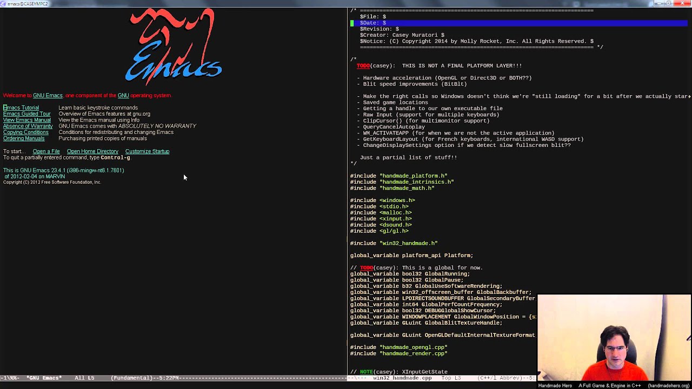The image size is (692, 389).
Task: Click the #include "handmade_math.h" line
Action: coord(392,188)
